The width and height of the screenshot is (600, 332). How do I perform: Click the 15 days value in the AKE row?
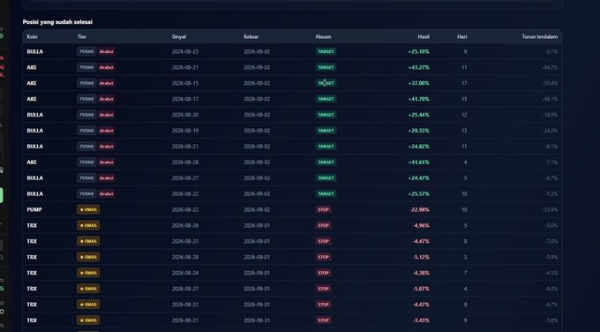pyautogui.click(x=464, y=99)
